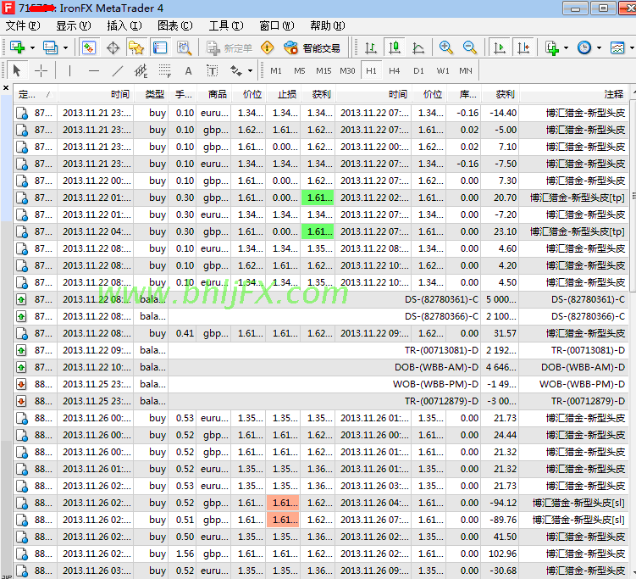636x579 pixels.
Task: Select the row with profit 102.96
Action: point(321,554)
